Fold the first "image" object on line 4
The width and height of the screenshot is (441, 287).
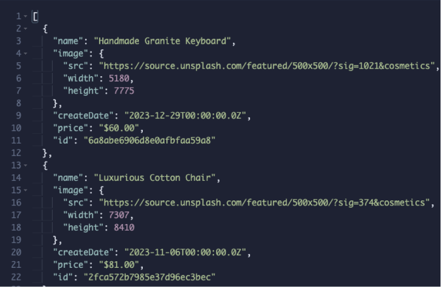point(26,54)
